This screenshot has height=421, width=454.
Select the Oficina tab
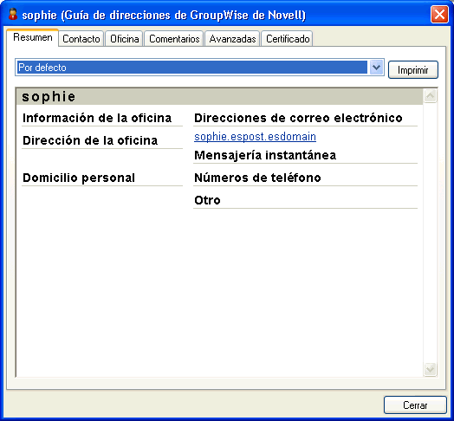pyautogui.click(x=124, y=39)
